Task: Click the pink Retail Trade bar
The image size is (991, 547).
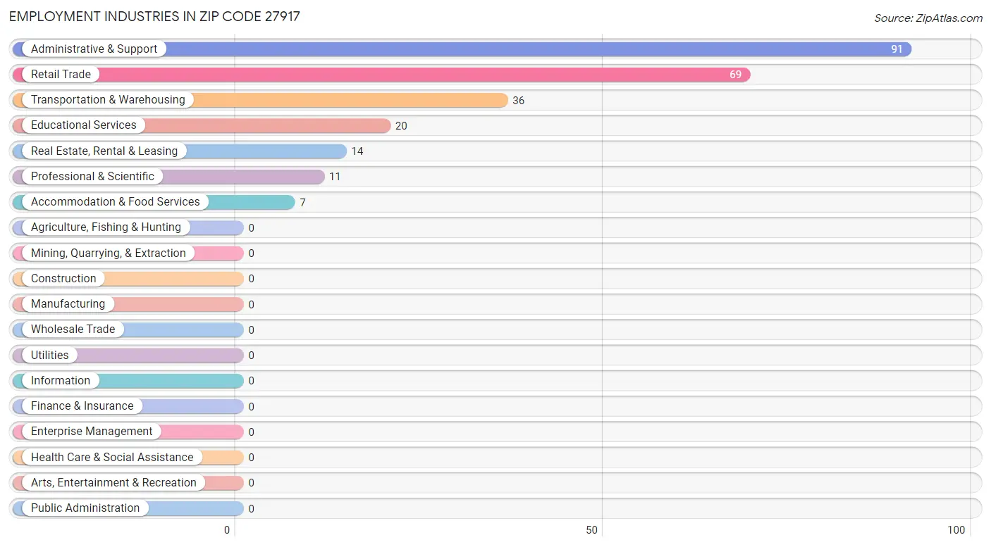Action: [381, 75]
